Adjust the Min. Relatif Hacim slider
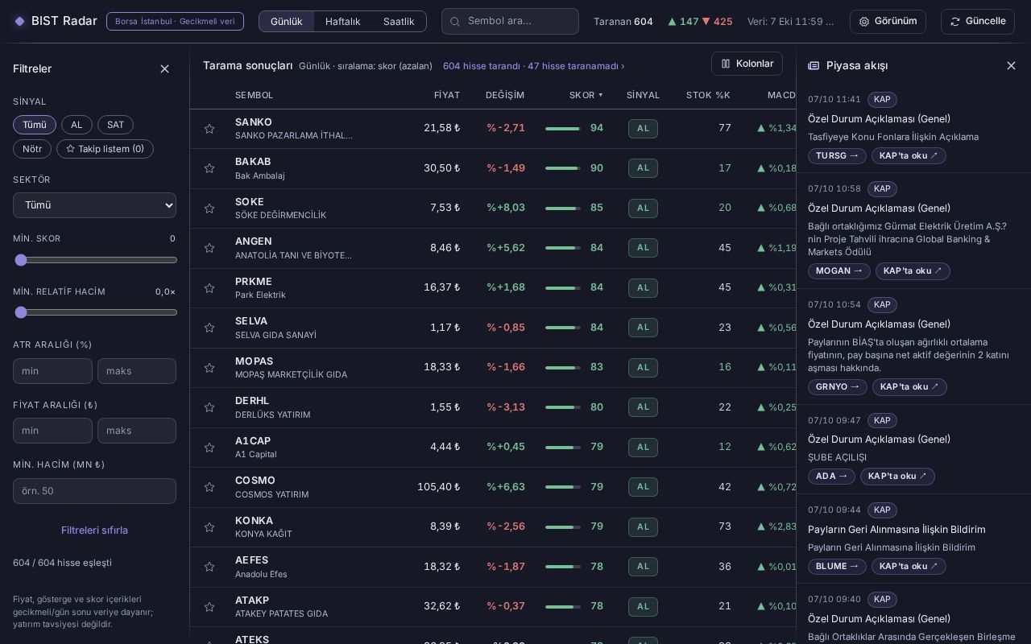 95,312
